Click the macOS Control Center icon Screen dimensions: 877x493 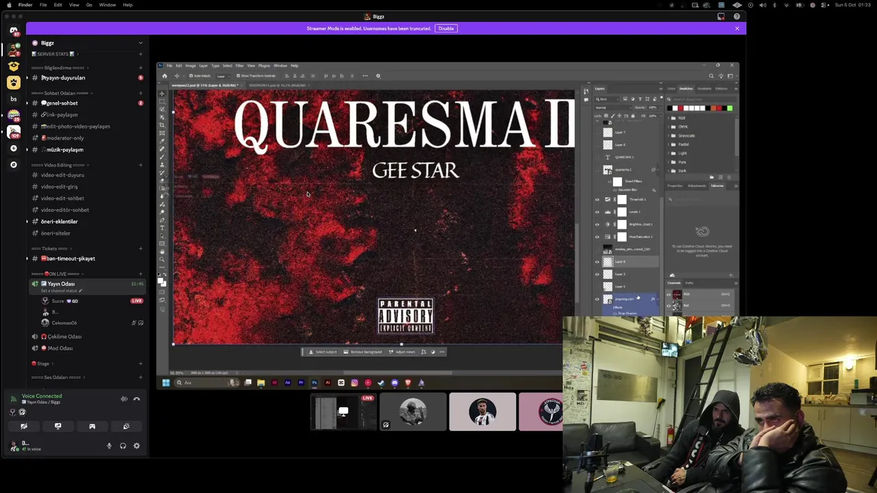tap(824, 5)
